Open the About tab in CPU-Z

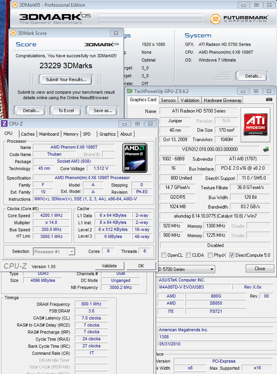pos(126,134)
